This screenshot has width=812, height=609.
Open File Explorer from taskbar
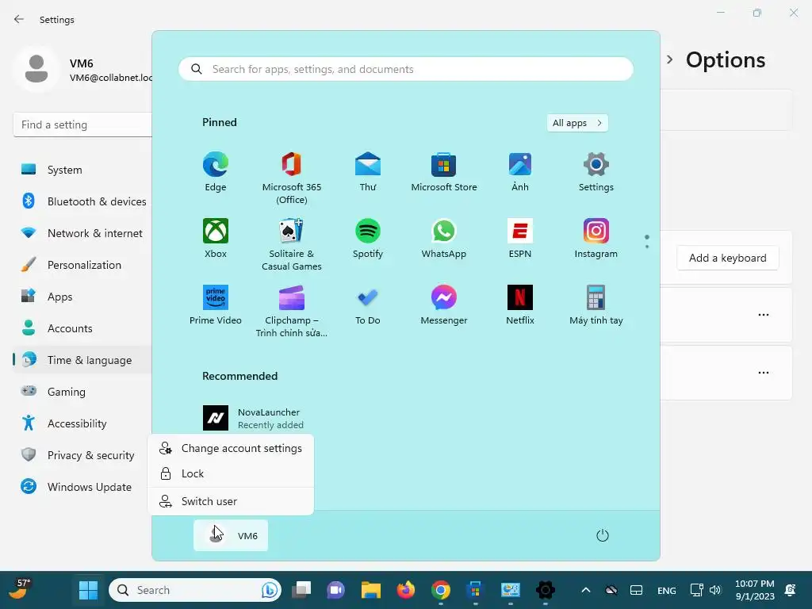click(x=371, y=590)
